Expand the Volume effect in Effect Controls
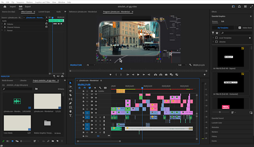Screen dimensions: 254x147 coord(2,24)
